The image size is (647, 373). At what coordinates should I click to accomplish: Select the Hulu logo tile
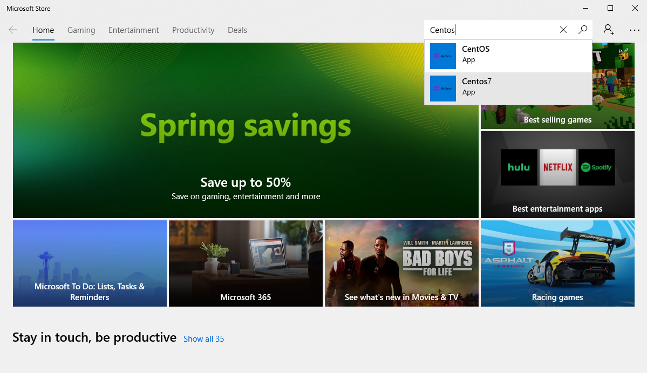point(519,167)
